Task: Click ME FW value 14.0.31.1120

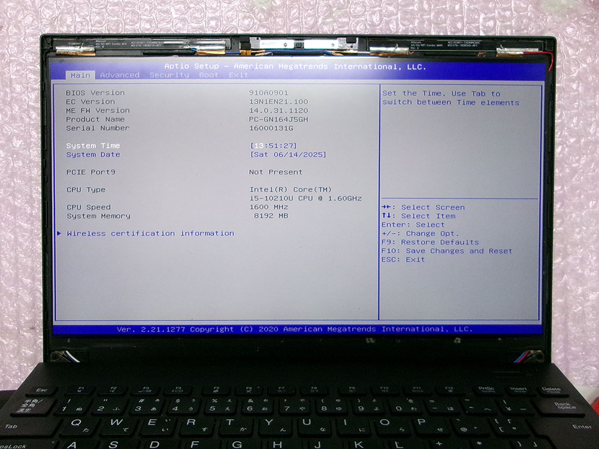Action: click(x=279, y=110)
